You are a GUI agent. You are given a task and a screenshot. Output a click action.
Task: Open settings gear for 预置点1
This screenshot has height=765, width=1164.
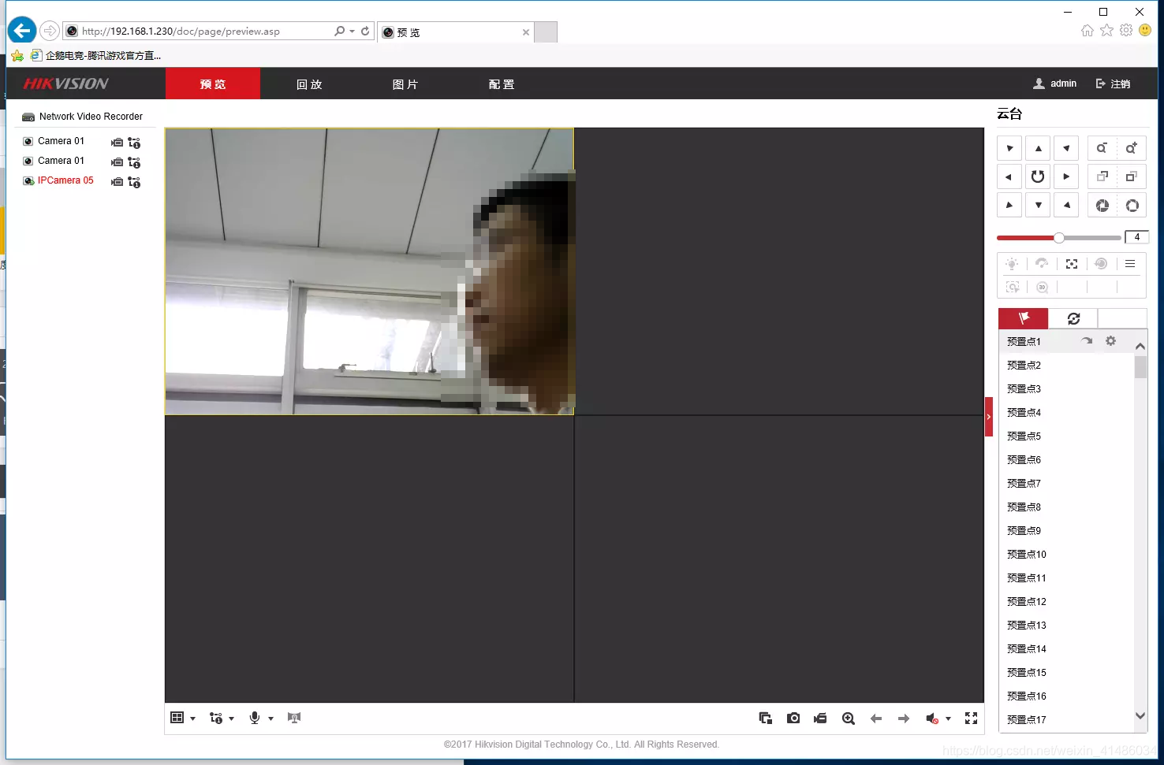1110,341
